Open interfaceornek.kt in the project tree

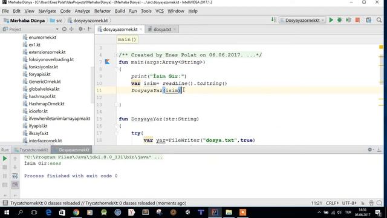pos(42,140)
